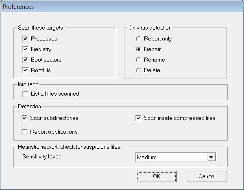The image size is (244, 190).
Task: Uncheck the Processes scan target
Action: click(26, 39)
